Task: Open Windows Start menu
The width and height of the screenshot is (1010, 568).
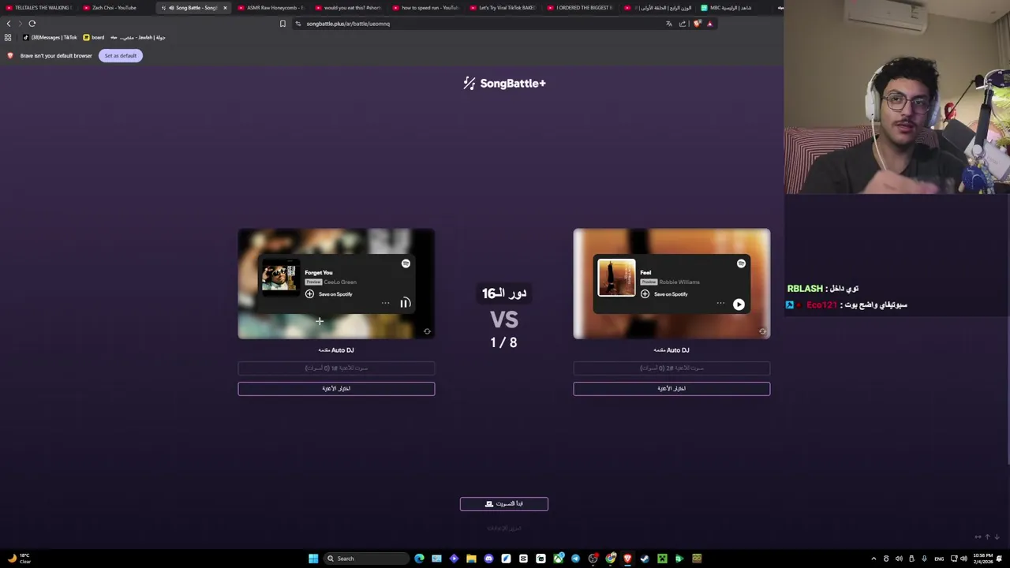Action: click(313, 559)
